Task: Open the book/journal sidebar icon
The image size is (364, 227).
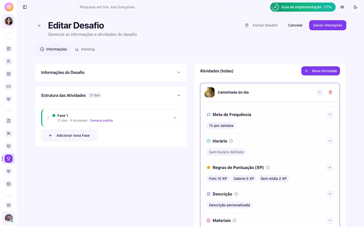Action: click(9, 121)
